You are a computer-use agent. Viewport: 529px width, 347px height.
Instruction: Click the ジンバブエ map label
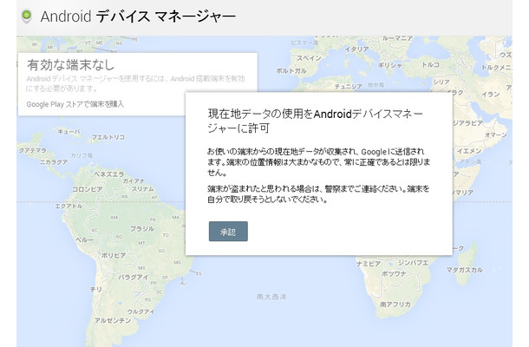click(x=413, y=262)
